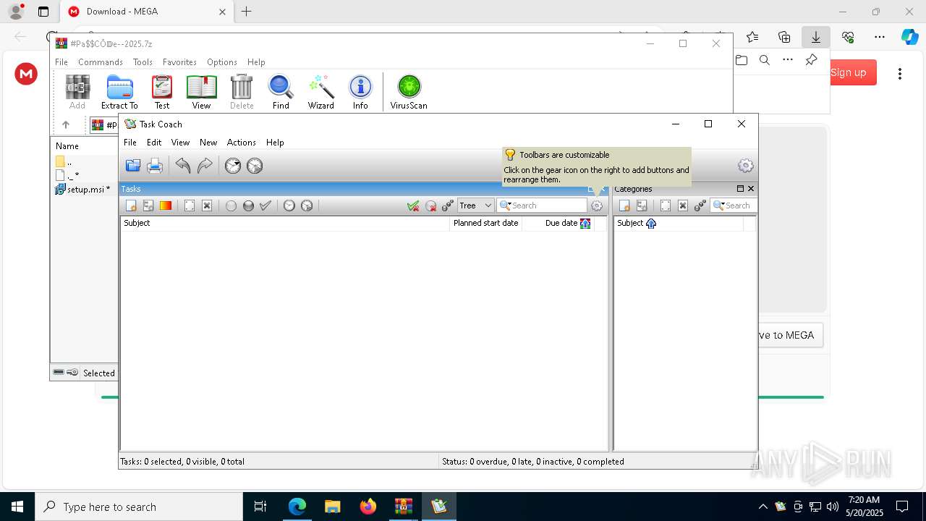Screen dimensions: 926x521
Task: Sort tasks by Planned start date
Action: tap(485, 223)
